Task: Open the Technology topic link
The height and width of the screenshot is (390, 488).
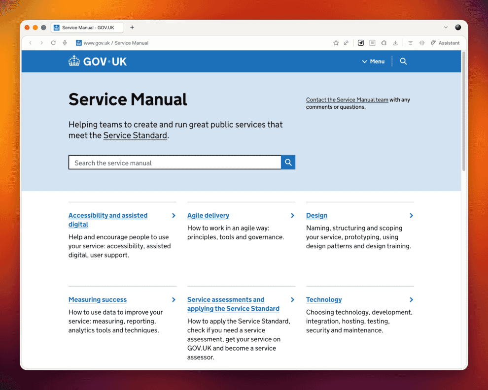Action: (x=324, y=299)
